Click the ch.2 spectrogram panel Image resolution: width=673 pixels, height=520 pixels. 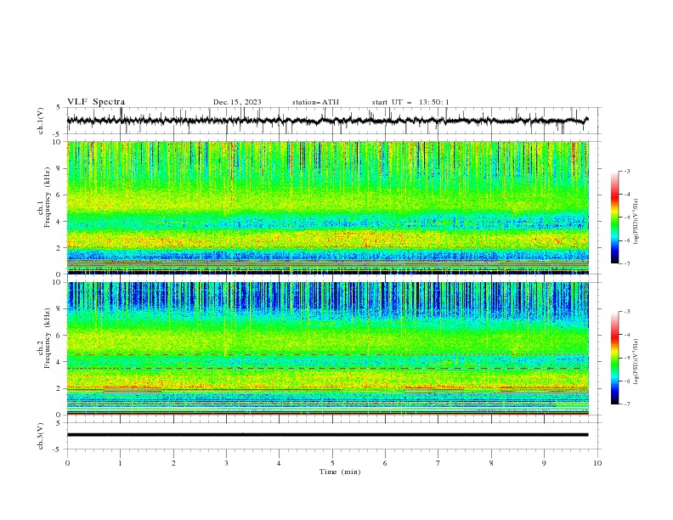coord(327,348)
